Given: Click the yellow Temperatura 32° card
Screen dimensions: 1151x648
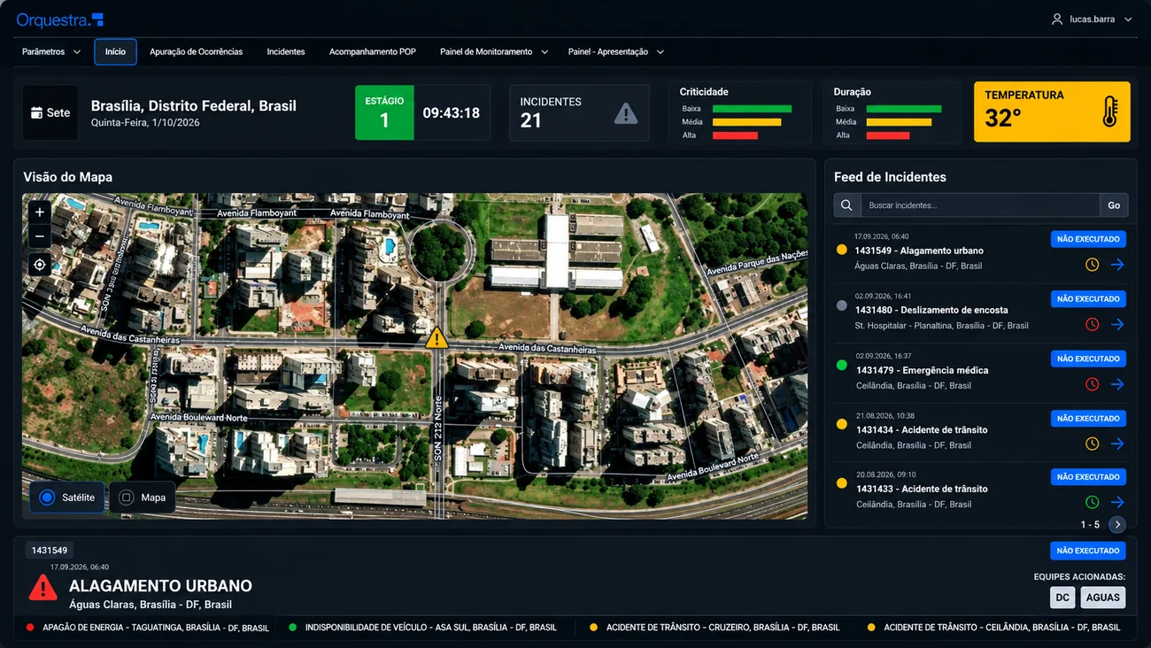Looking at the screenshot, I should [x=1052, y=112].
